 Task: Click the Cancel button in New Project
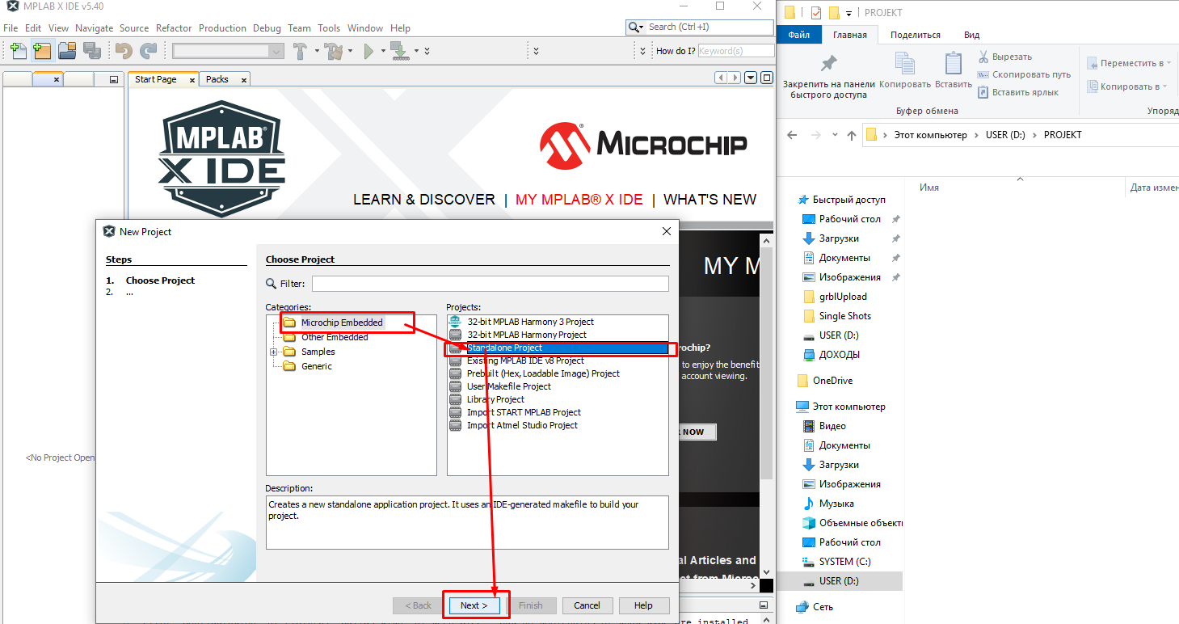(587, 605)
